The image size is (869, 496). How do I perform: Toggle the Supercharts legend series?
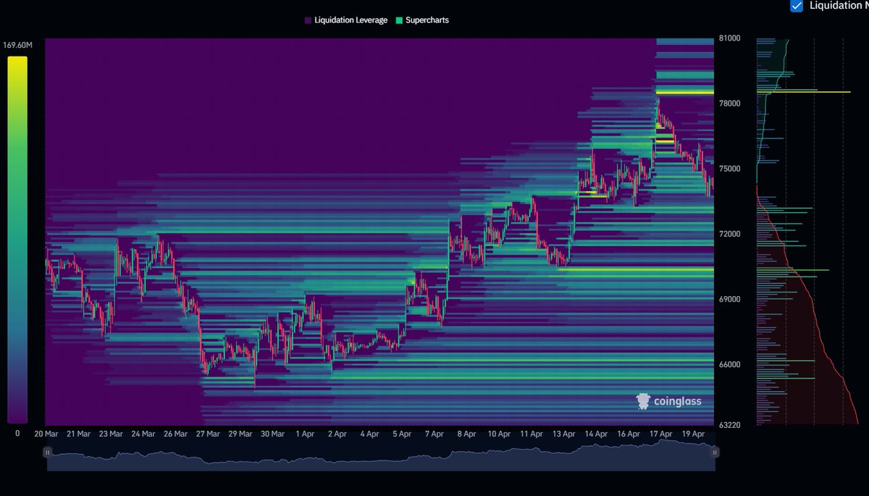422,20
